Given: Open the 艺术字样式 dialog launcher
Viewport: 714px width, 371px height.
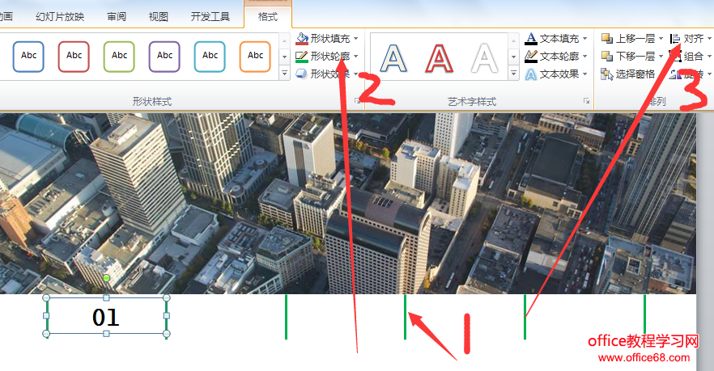Looking at the screenshot, I should pos(586,101).
